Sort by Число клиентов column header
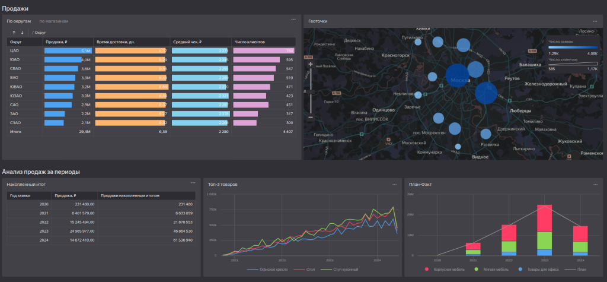The image size is (607, 282). coord(249,42)
